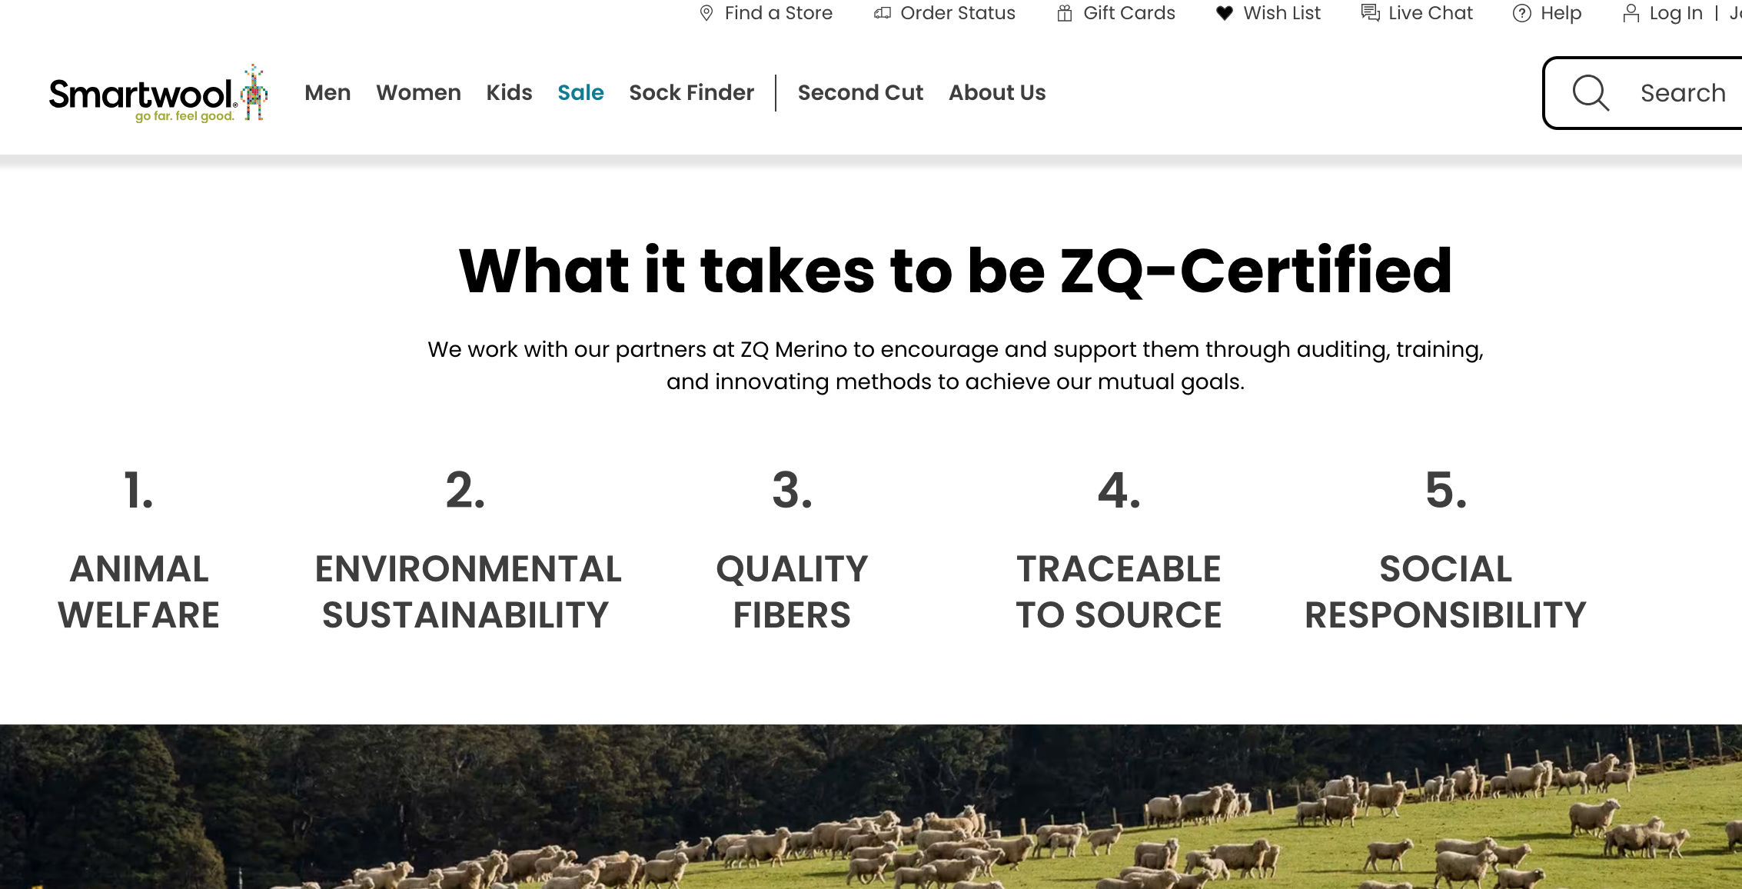The width and height of the screenshot is (1742, 889).
Task: Open the Women menu
Action: click(418, 92)
